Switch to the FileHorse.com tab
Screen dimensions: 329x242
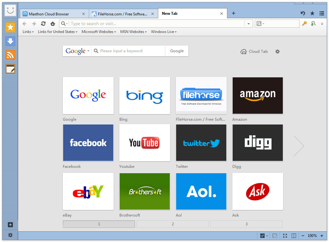coord(123,14)
